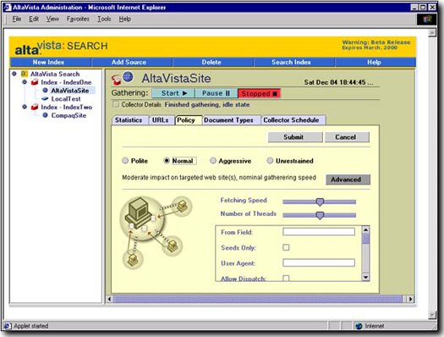Start gathering with the Start button
Screen dimensions: 444x337
(x=173, y=93)
